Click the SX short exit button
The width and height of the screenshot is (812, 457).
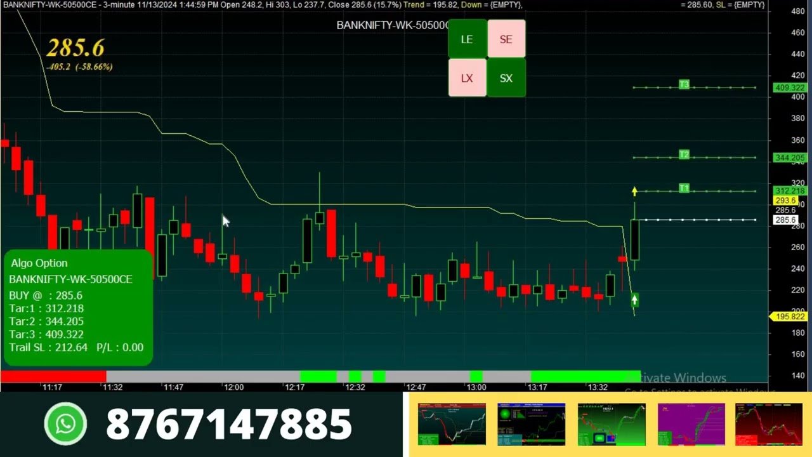tap(506, 78)
